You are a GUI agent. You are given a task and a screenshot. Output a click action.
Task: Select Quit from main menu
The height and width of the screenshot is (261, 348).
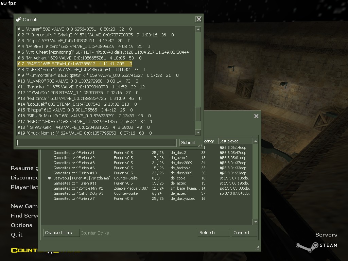[x=17, y=234]
